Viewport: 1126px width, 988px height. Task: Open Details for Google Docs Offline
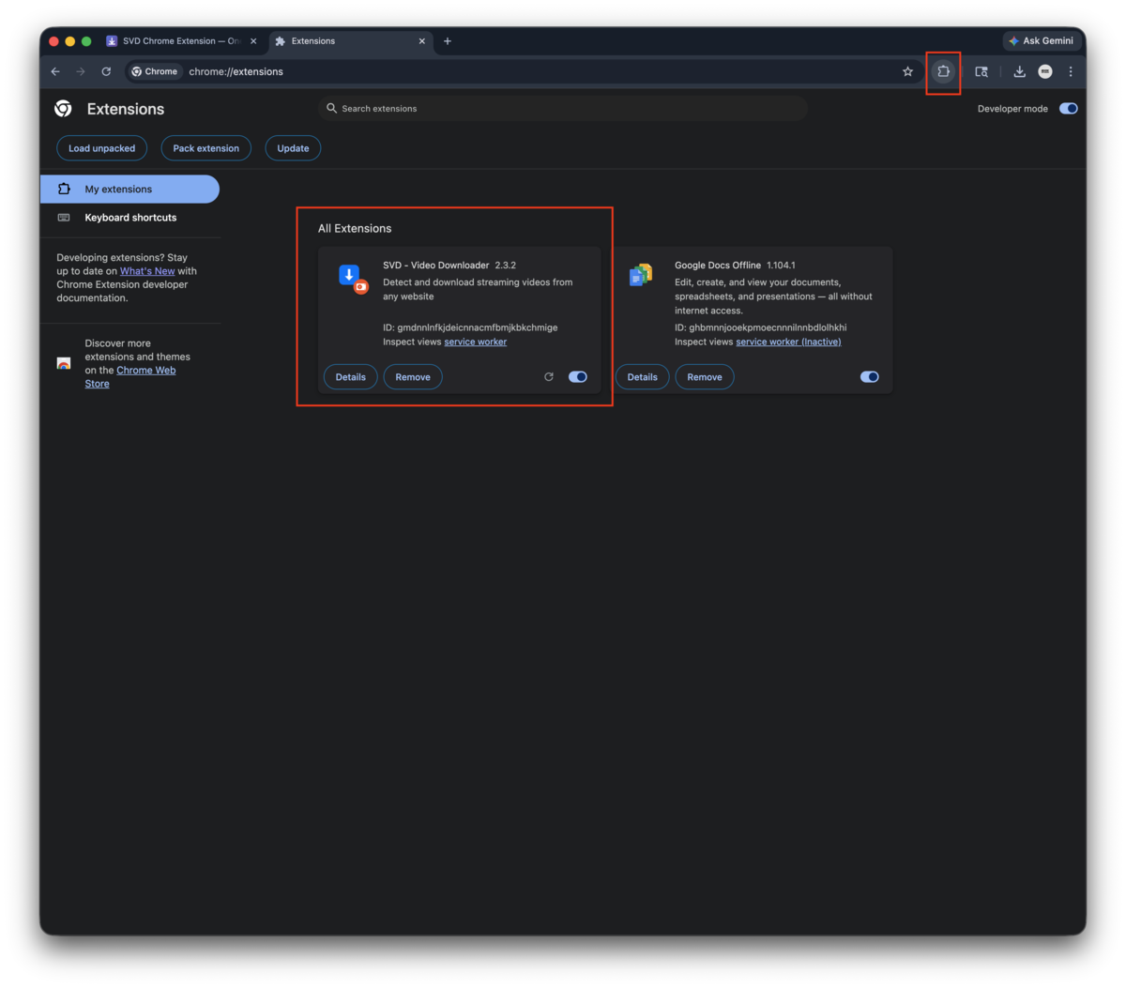tap(643, 377)
